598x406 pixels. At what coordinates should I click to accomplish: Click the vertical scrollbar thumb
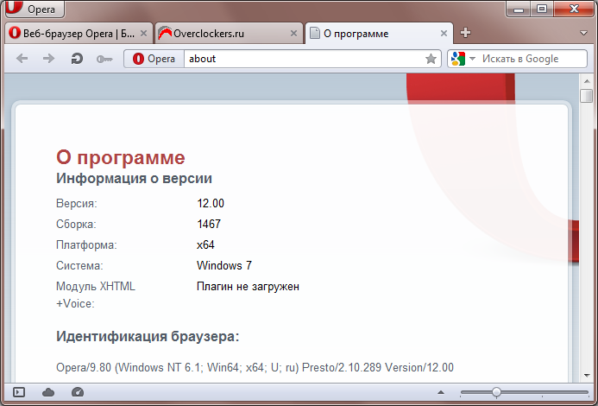(x=586, y=96)
